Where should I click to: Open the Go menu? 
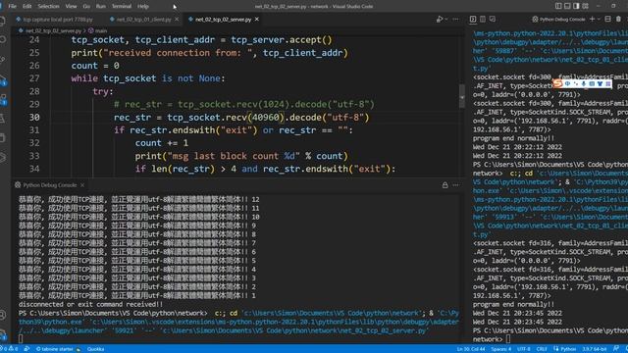(x=86, y=7)
